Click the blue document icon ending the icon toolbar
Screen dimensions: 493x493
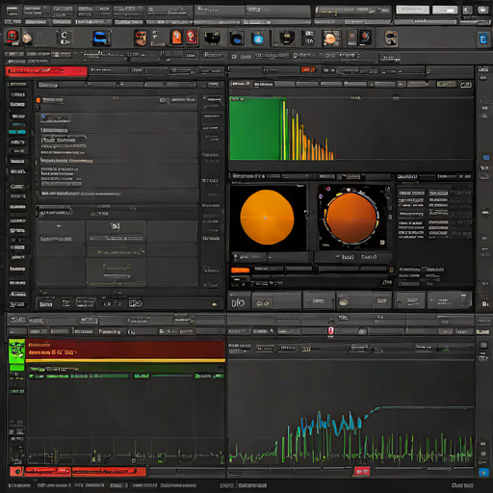[483, 39]
